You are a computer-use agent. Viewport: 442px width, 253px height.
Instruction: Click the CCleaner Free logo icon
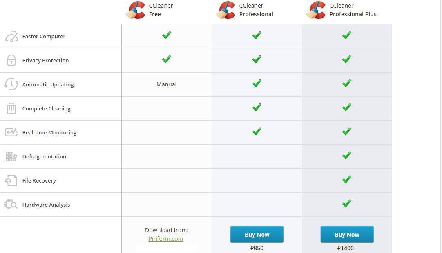(136, 10)
